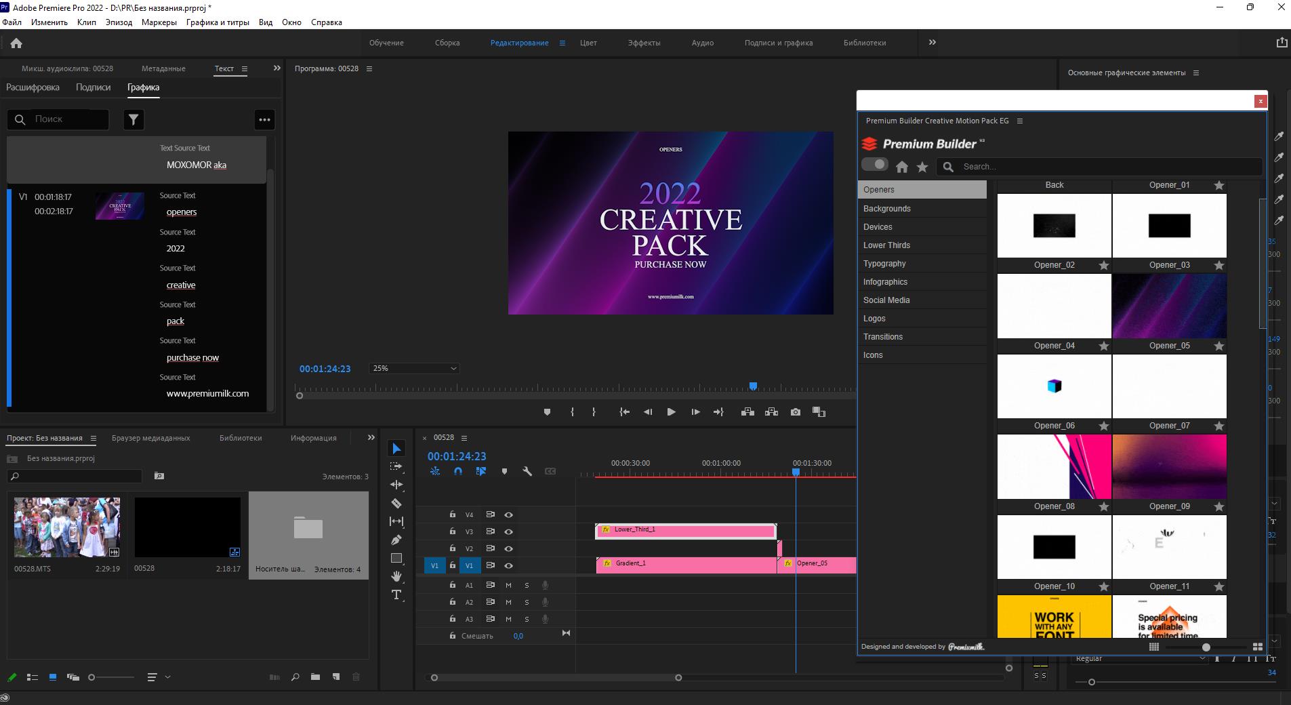1291x705 pixels.
Task: Expand project panel group overflow chevrons
Action: tap(371, 437)
